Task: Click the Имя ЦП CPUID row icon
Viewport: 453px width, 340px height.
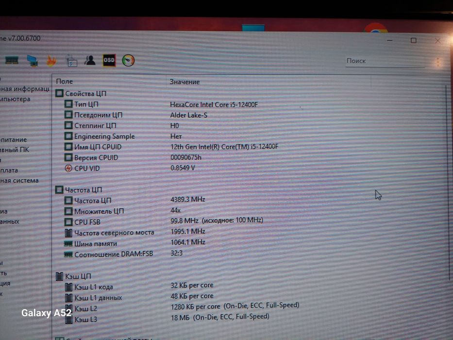Action: tap(68, 147)
